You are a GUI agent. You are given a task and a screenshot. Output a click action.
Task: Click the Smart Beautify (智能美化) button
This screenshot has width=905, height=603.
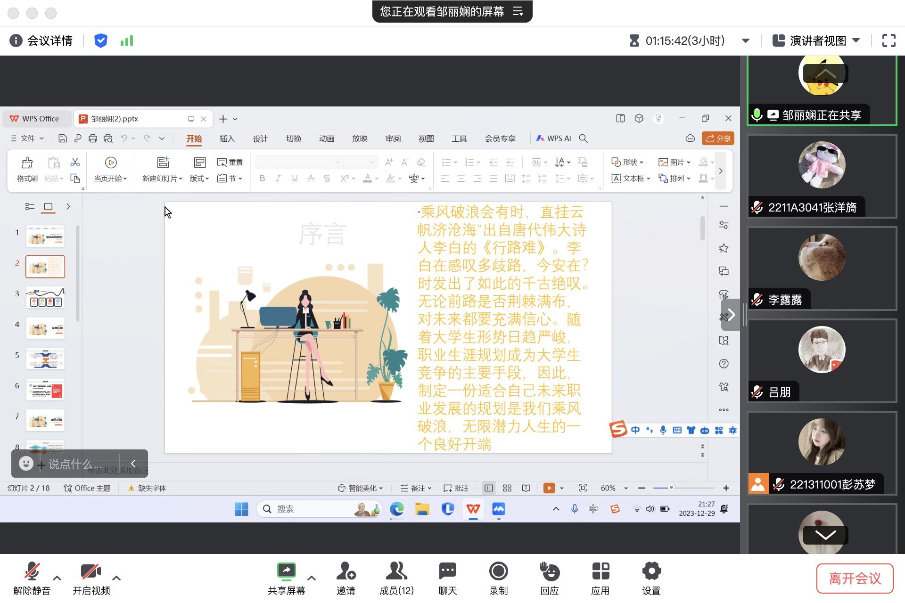pos(361,488)
